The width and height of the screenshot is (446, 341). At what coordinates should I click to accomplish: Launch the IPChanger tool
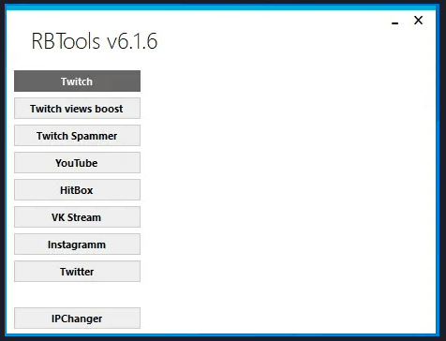pyautogui.click(x=77, y=319)
